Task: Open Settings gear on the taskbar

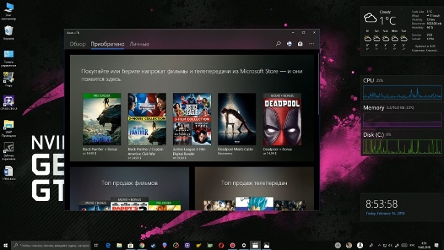Action: pyautogui.click(x=244, y=245)
